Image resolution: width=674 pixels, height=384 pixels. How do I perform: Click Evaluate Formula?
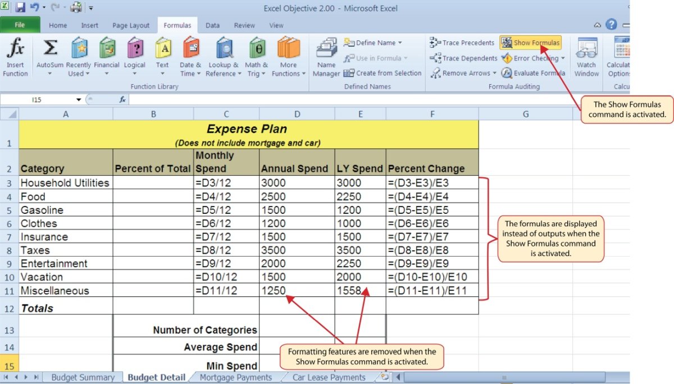click(x=533, y=73)
